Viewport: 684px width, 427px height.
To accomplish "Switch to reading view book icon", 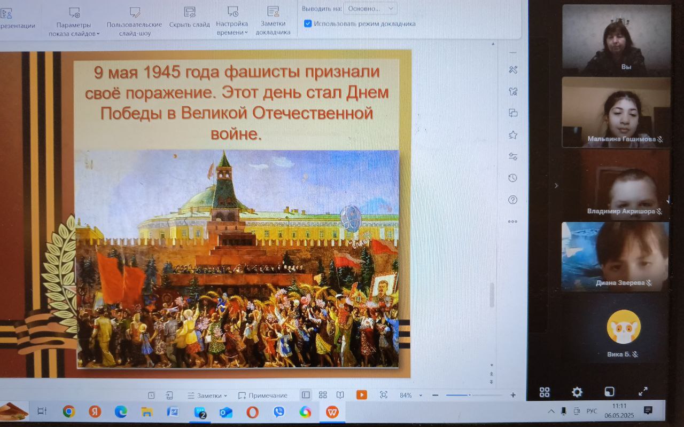I will coord(340,395).
